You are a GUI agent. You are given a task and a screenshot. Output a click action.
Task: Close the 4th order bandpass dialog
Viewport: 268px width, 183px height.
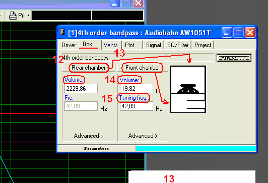coord(250,32)
